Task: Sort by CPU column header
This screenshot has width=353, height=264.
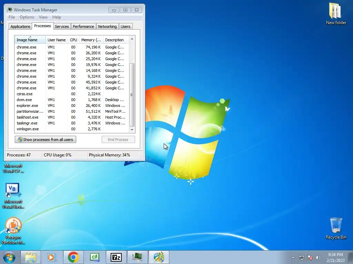Action: (73, 40)
